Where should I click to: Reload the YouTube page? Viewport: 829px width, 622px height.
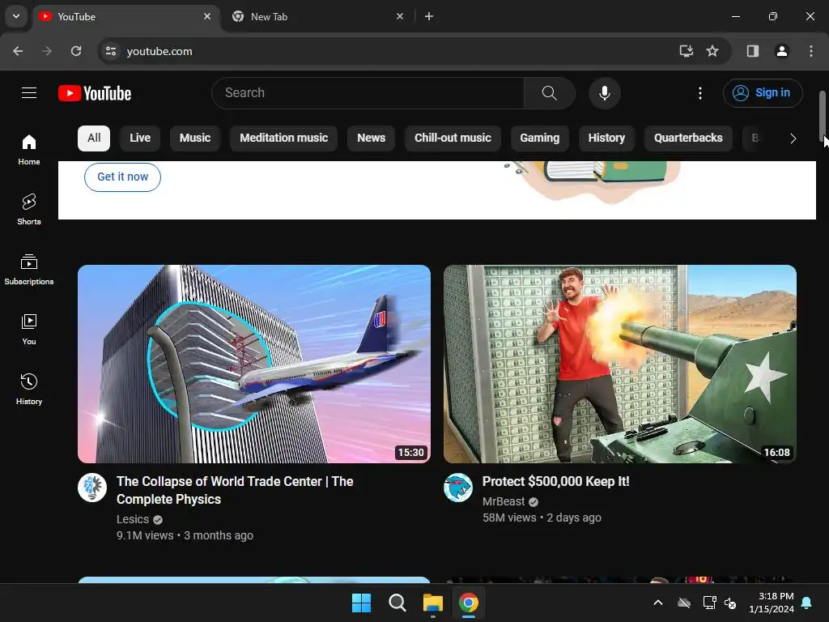[76, 51]
